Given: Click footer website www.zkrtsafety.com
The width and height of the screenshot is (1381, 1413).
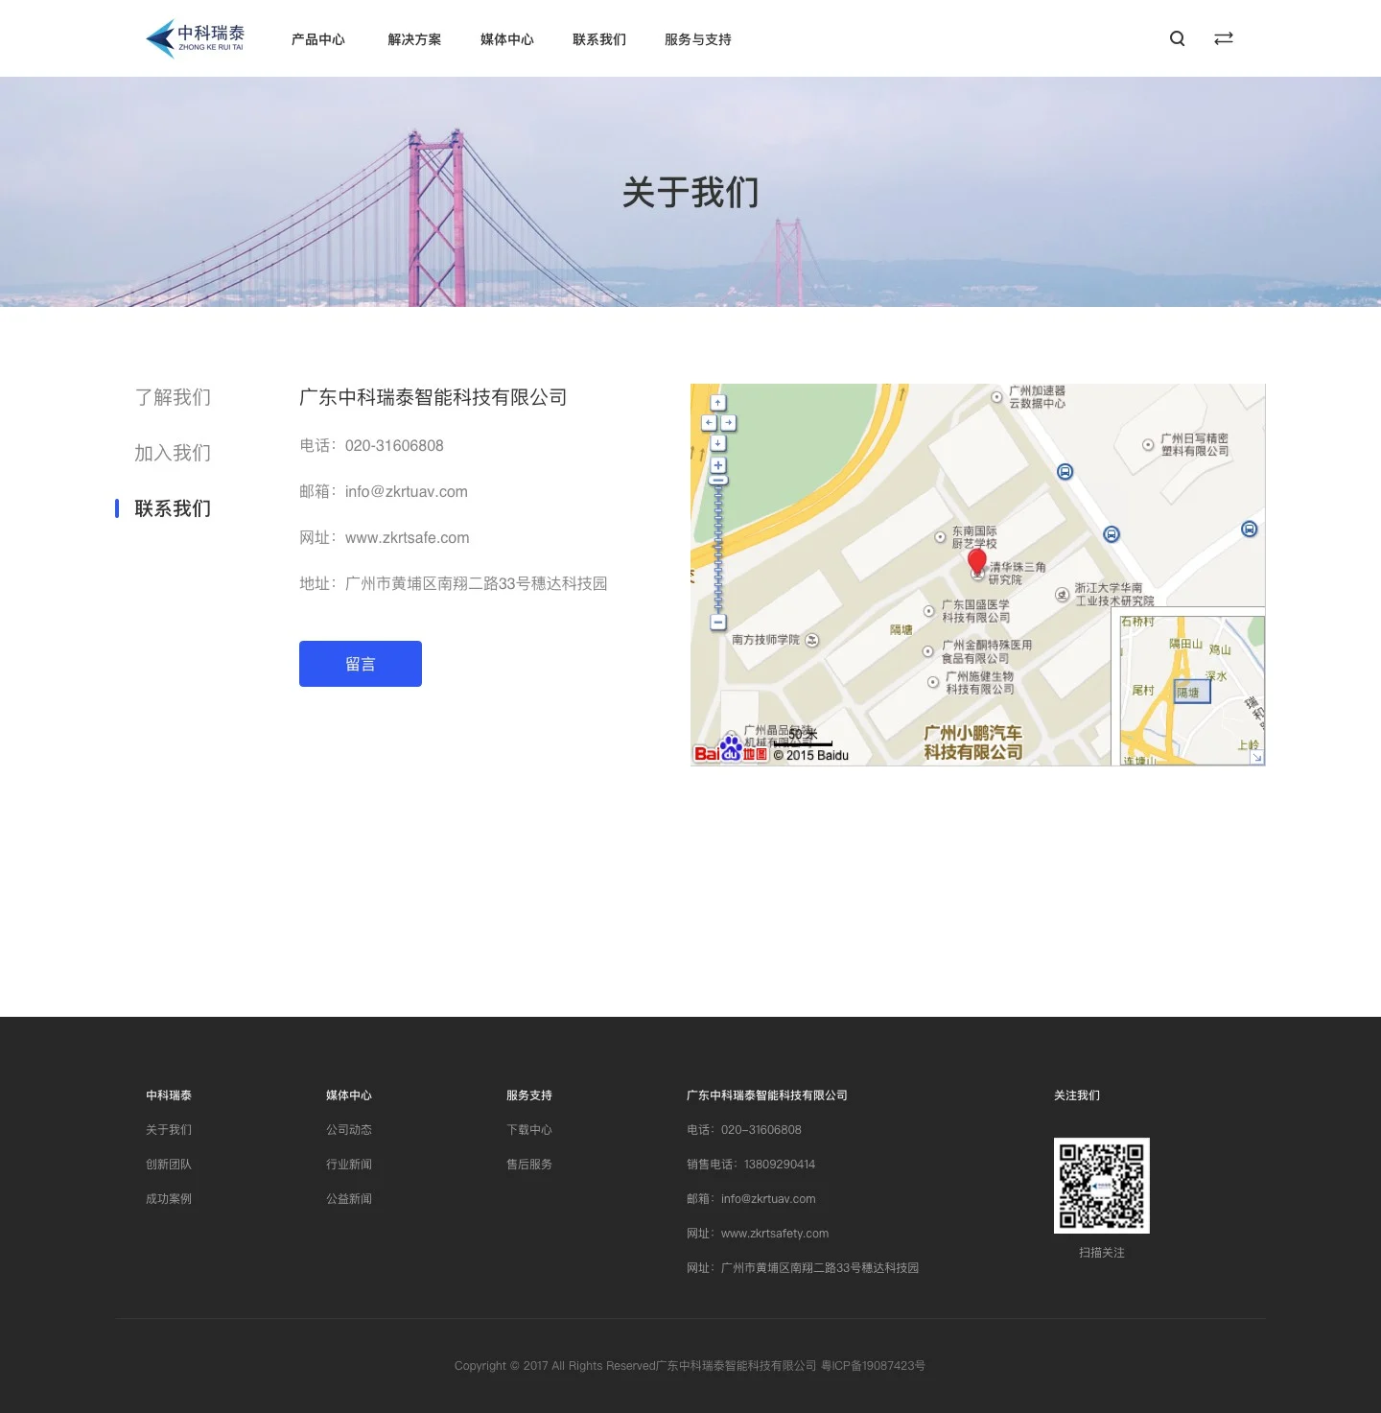Looking at the screenshot, I should coord(775,1234).
